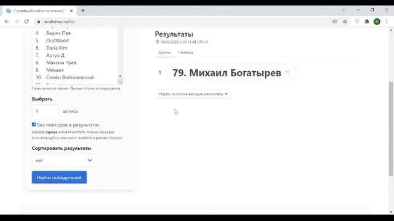Click the page scrollbar down arrow
394x221 pixels.
point(391,212)
